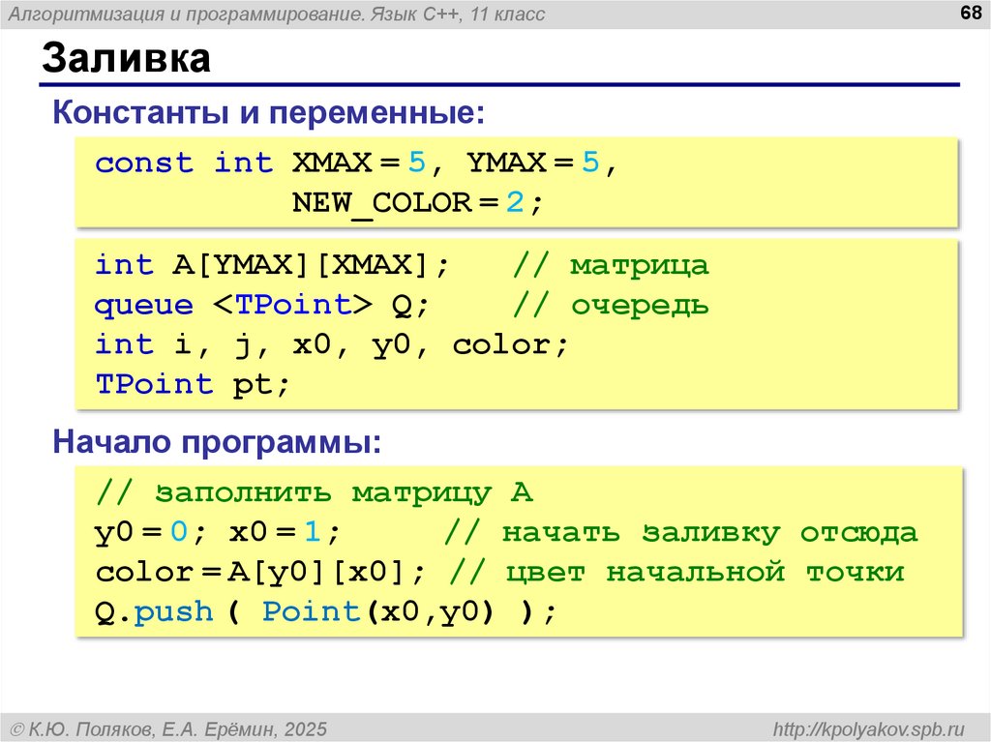Click the "y0 = 0; x0 = 1;" statement

point(218,532)
